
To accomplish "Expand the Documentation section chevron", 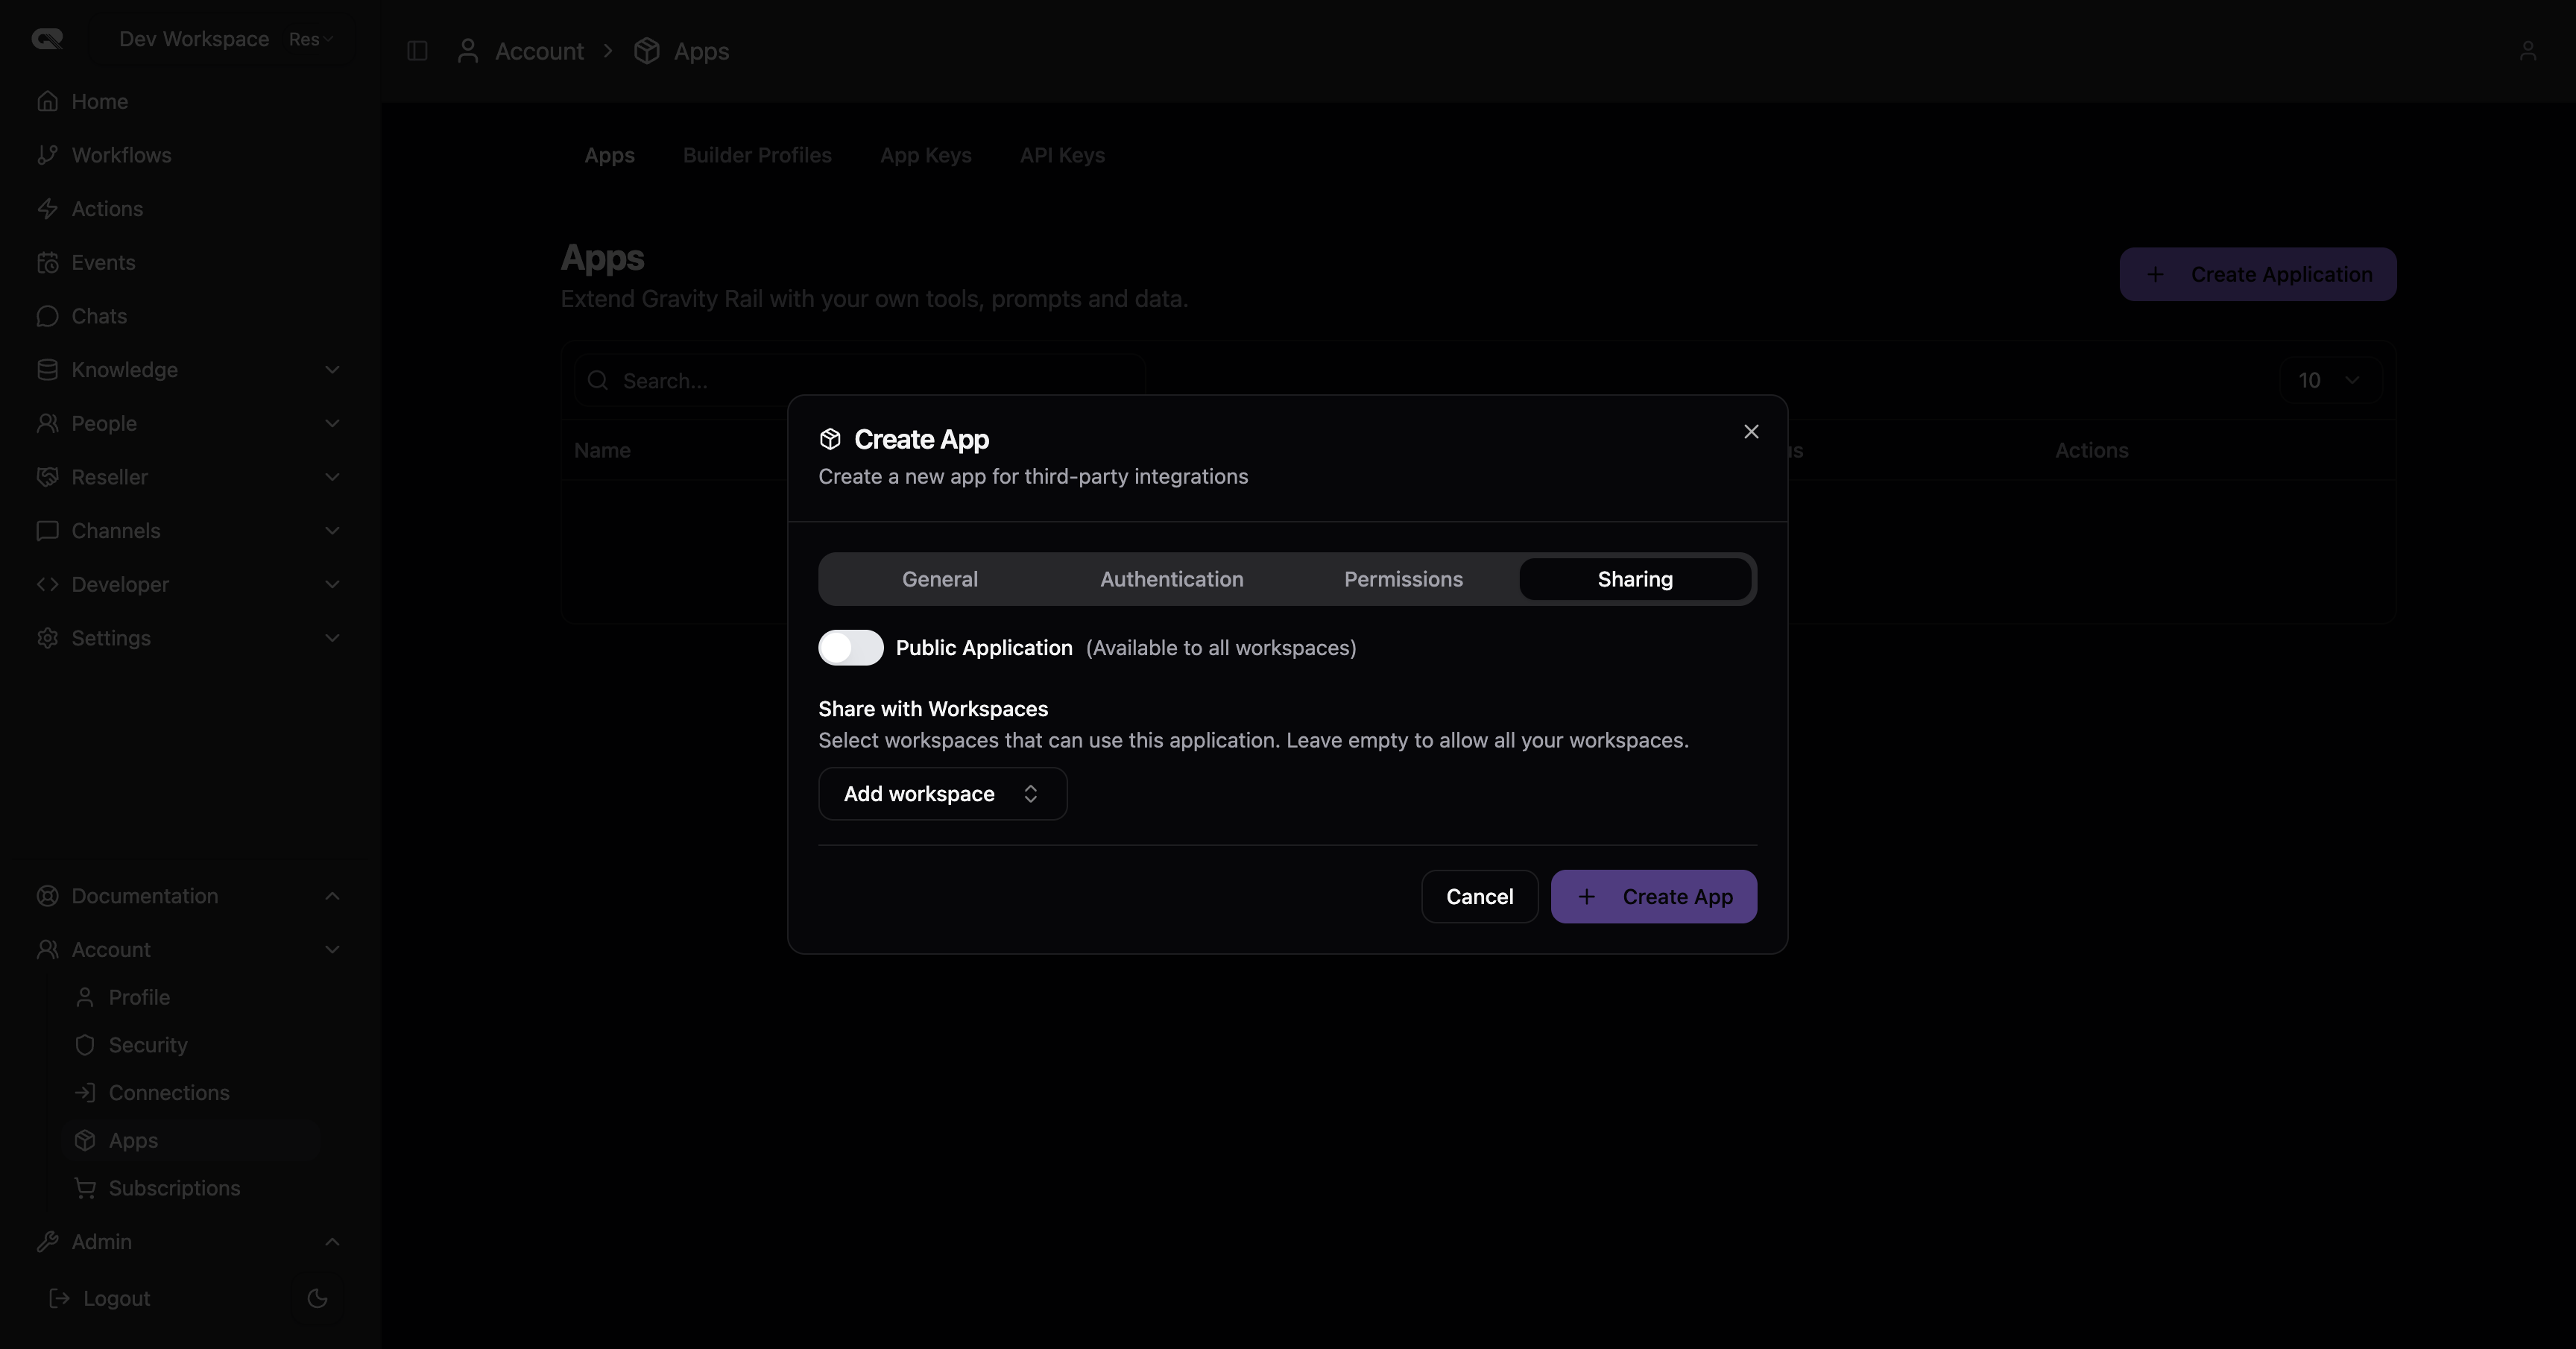I will (x=332, y=896).
